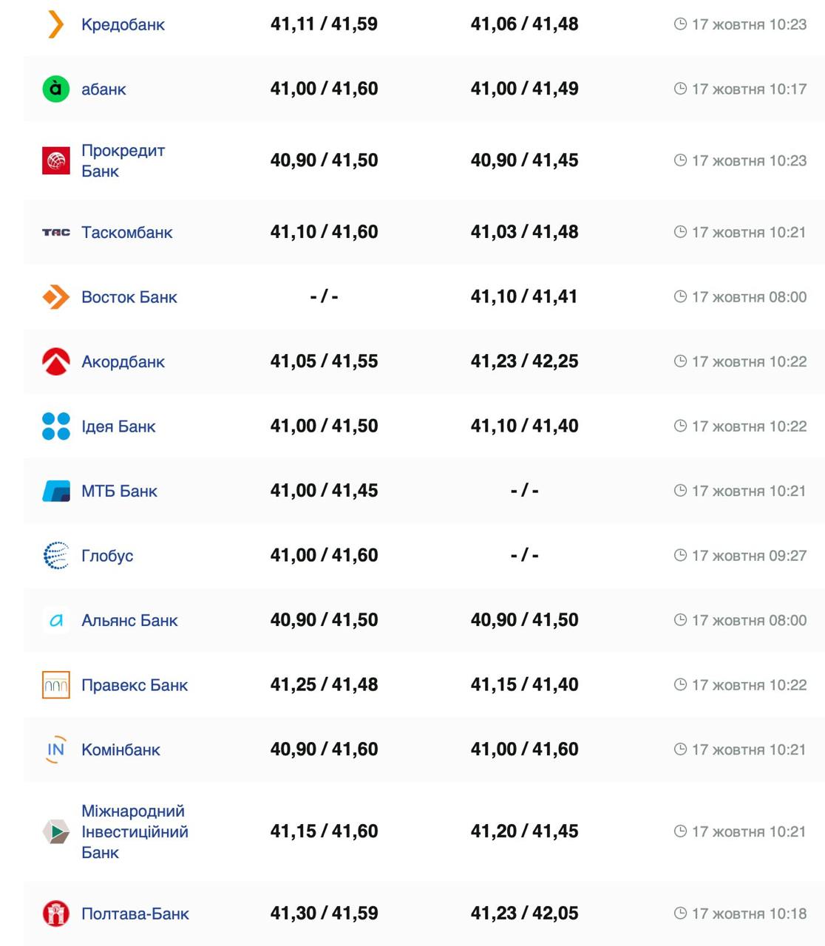Click the Правекс Банк arches logo

pos(56,685)
